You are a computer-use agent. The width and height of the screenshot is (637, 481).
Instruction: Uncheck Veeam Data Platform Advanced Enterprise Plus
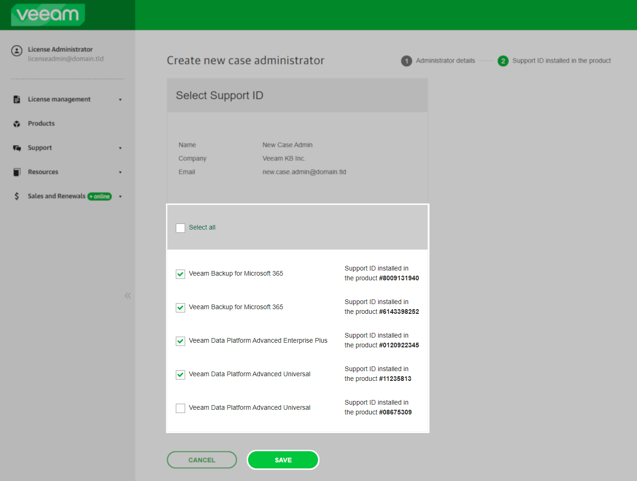pyautogui.click(x=180, y=341)
